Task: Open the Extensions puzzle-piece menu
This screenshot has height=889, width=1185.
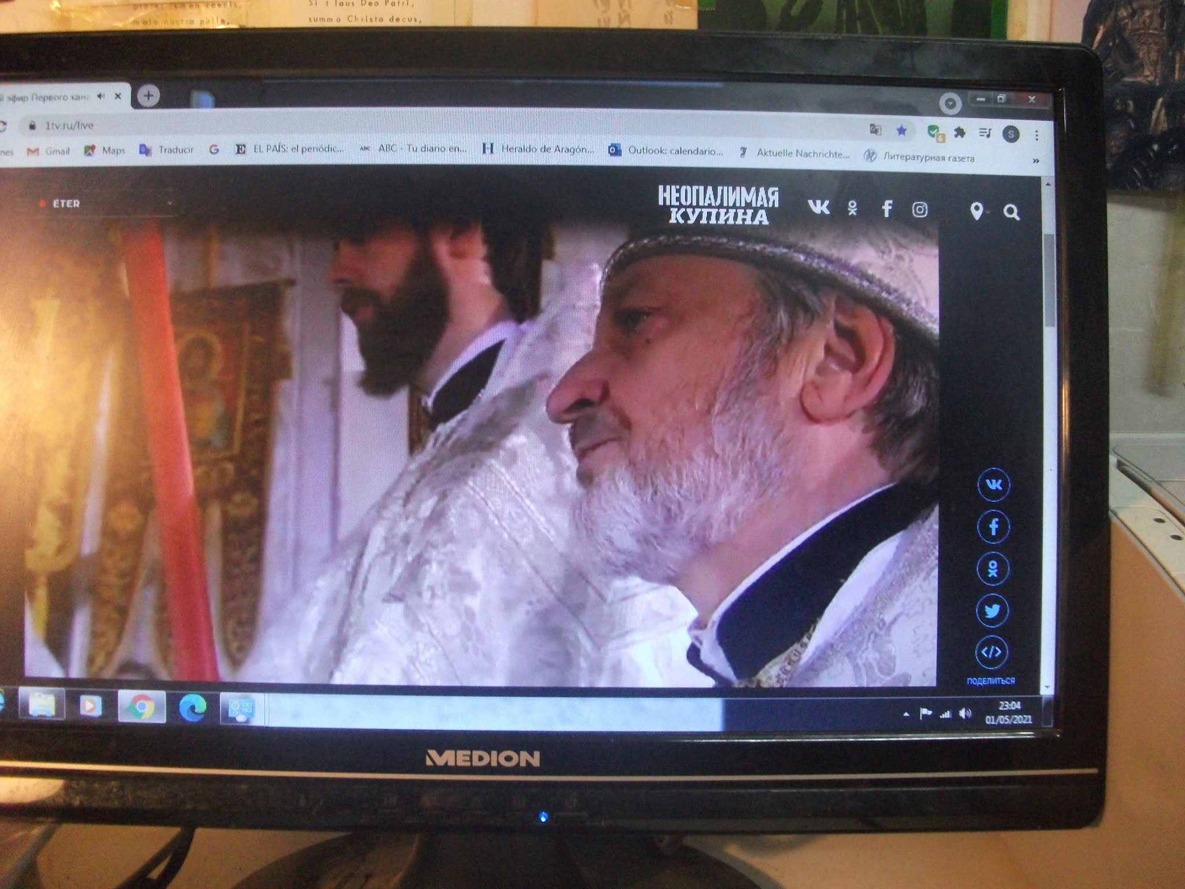Action: [960, 133]
